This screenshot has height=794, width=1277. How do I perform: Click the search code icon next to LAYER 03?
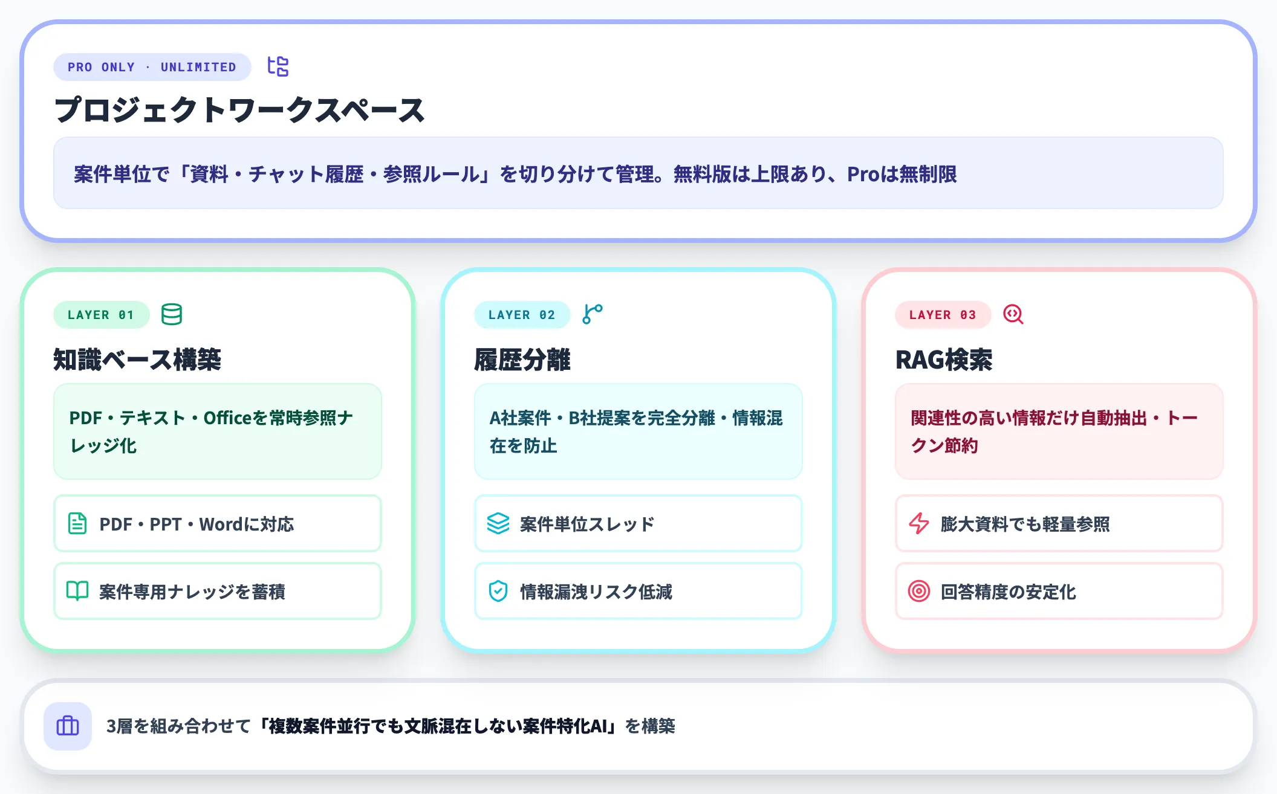pos(1013,314)
